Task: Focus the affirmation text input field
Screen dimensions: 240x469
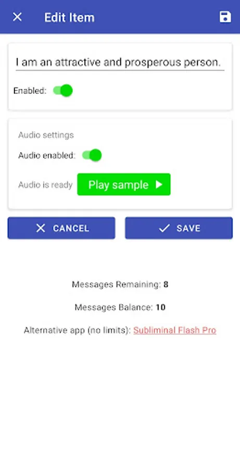Action: coord(120,62)
